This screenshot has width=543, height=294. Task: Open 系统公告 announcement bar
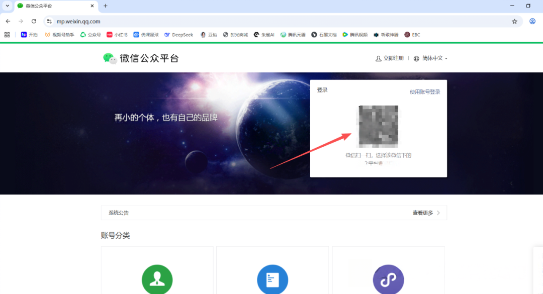click(x=274, y=213)
